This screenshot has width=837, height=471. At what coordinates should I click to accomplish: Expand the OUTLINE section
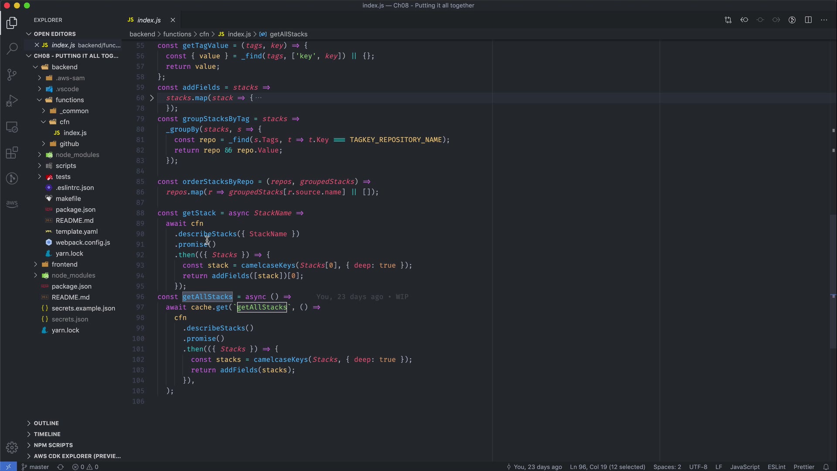click(46, 423)
